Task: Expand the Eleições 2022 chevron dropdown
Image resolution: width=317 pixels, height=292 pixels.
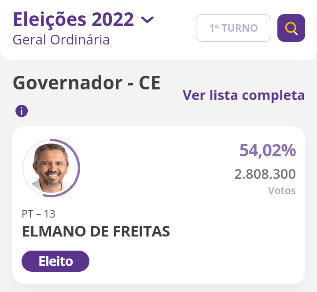Action: click(x=147, y=20)
